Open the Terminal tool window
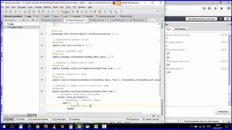This screenshot has width=232, height=130. (74, 119)
